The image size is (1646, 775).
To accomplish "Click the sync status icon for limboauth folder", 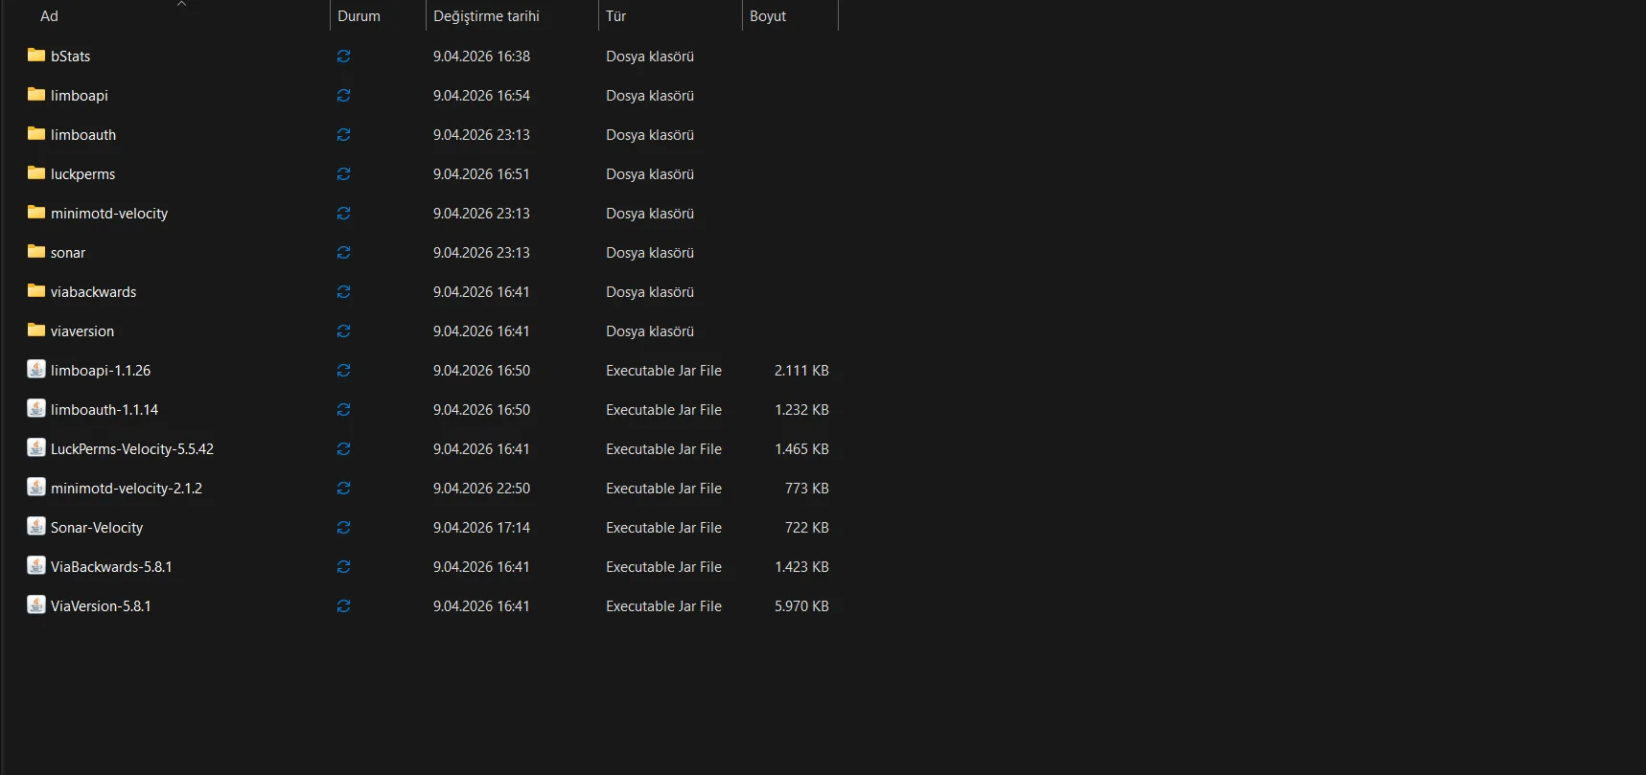I will 343,135.
